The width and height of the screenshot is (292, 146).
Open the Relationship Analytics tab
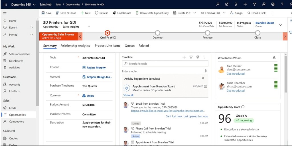pyautogui.click(x=75, y=46)
